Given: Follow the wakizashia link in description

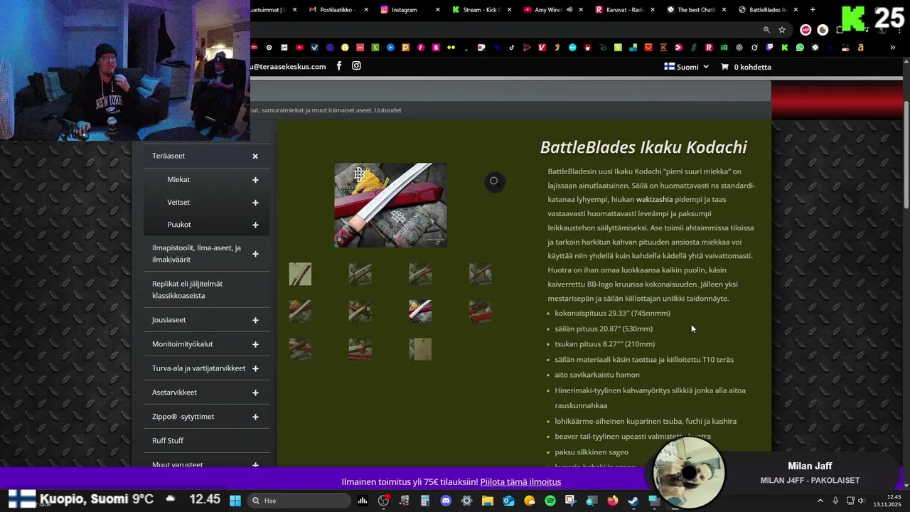Looking at the screenshot, I should [x=654, y=200].
